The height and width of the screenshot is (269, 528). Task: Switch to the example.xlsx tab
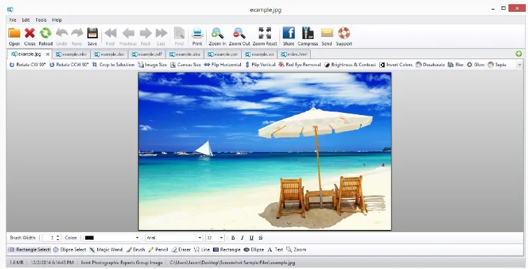(185, 54)
